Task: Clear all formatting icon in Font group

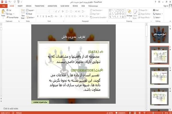Action: 62,11
